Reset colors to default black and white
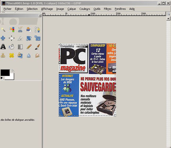 pos(2,78)
